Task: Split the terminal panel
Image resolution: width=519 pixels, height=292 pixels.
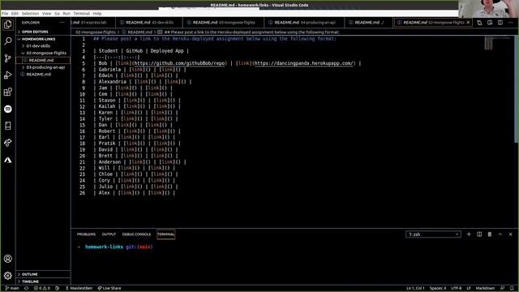Action: pos(479,234)
